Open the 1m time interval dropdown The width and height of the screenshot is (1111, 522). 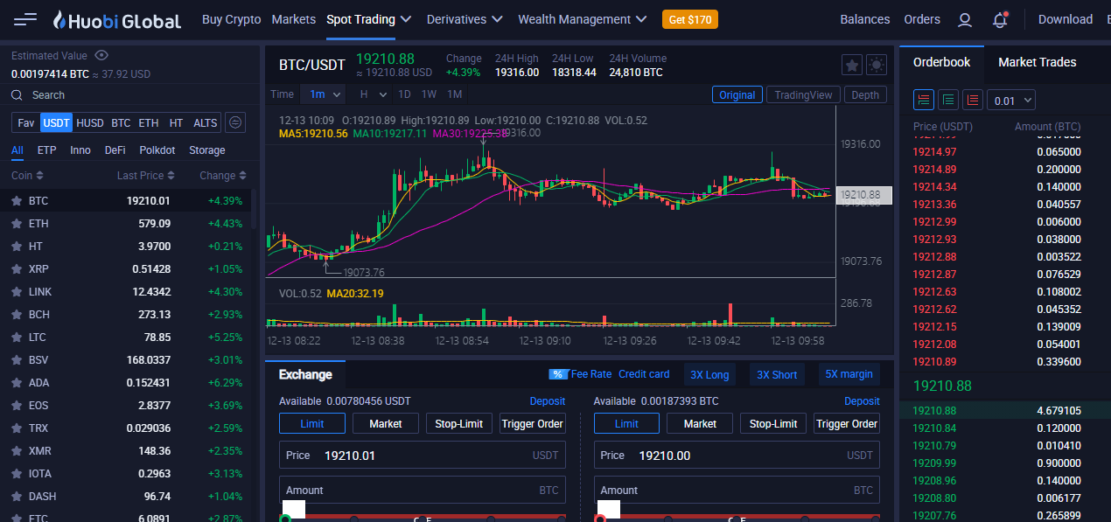[x=322, y=94]
